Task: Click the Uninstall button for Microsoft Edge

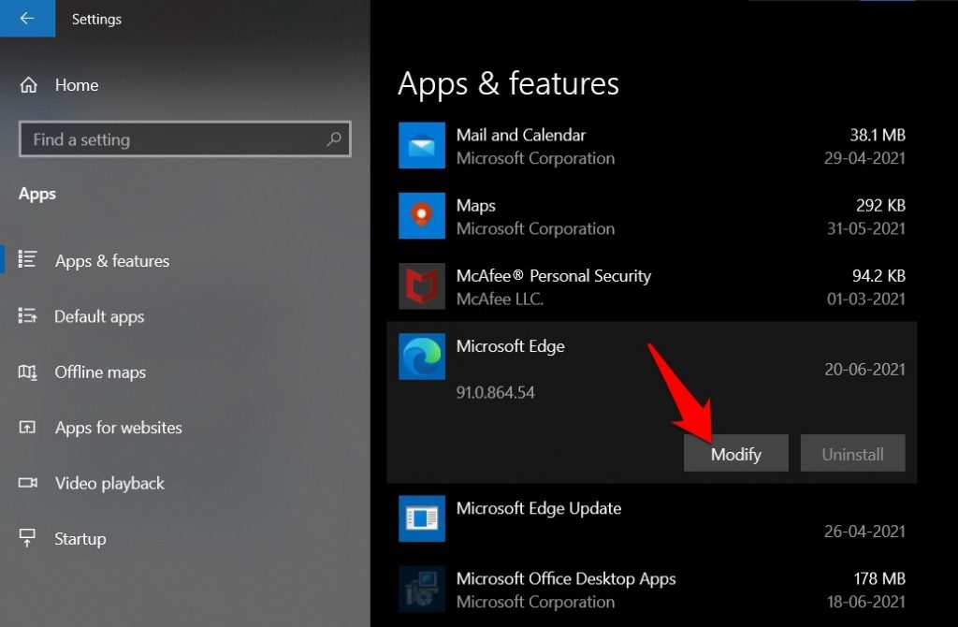Action: [852, 453]
